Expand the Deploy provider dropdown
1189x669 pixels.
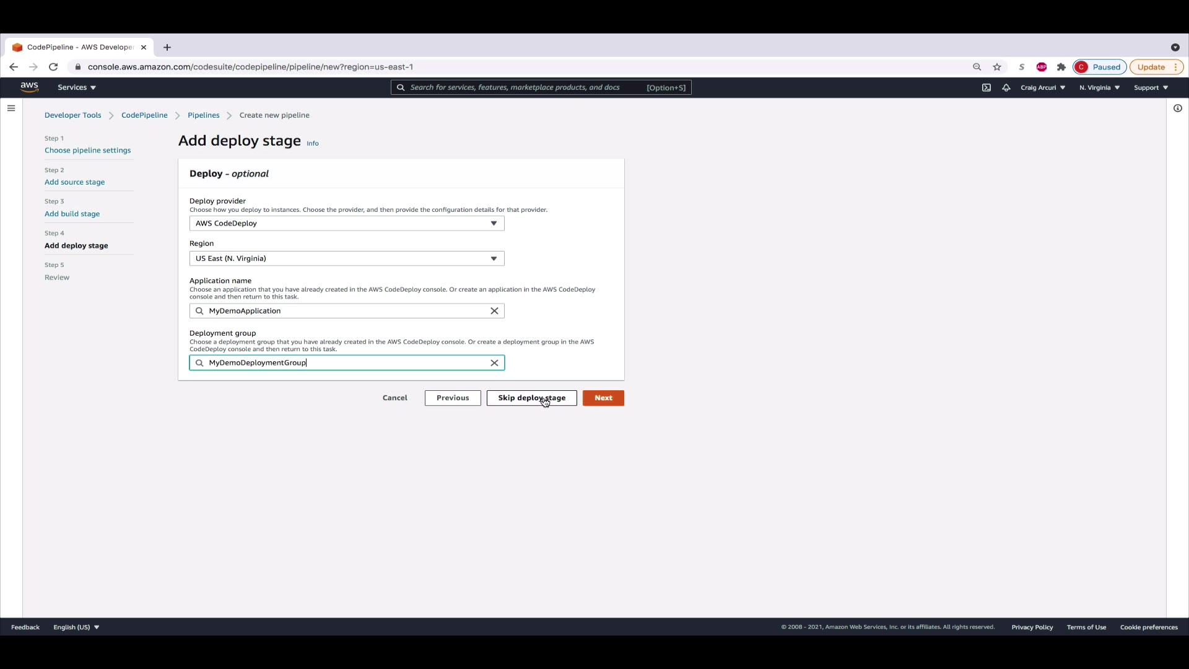(347, 224)
